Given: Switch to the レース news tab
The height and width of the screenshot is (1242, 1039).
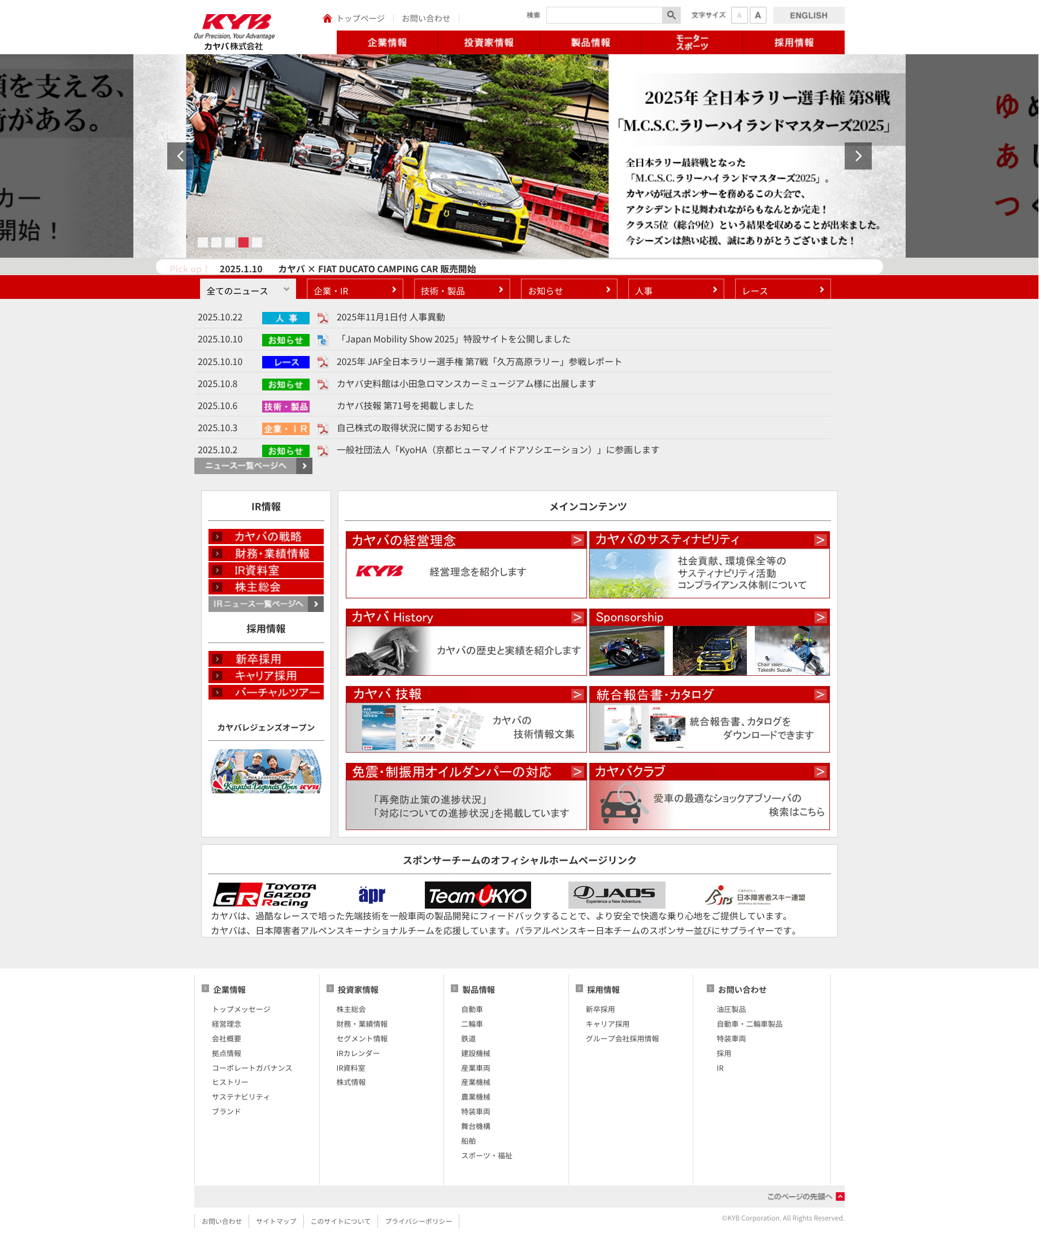Looking at the screenshot, I should [x=782, y=290].
